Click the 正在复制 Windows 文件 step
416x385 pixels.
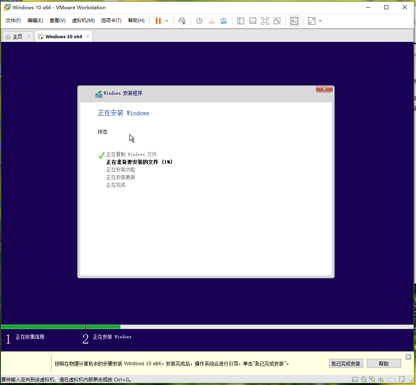[131, 154]
